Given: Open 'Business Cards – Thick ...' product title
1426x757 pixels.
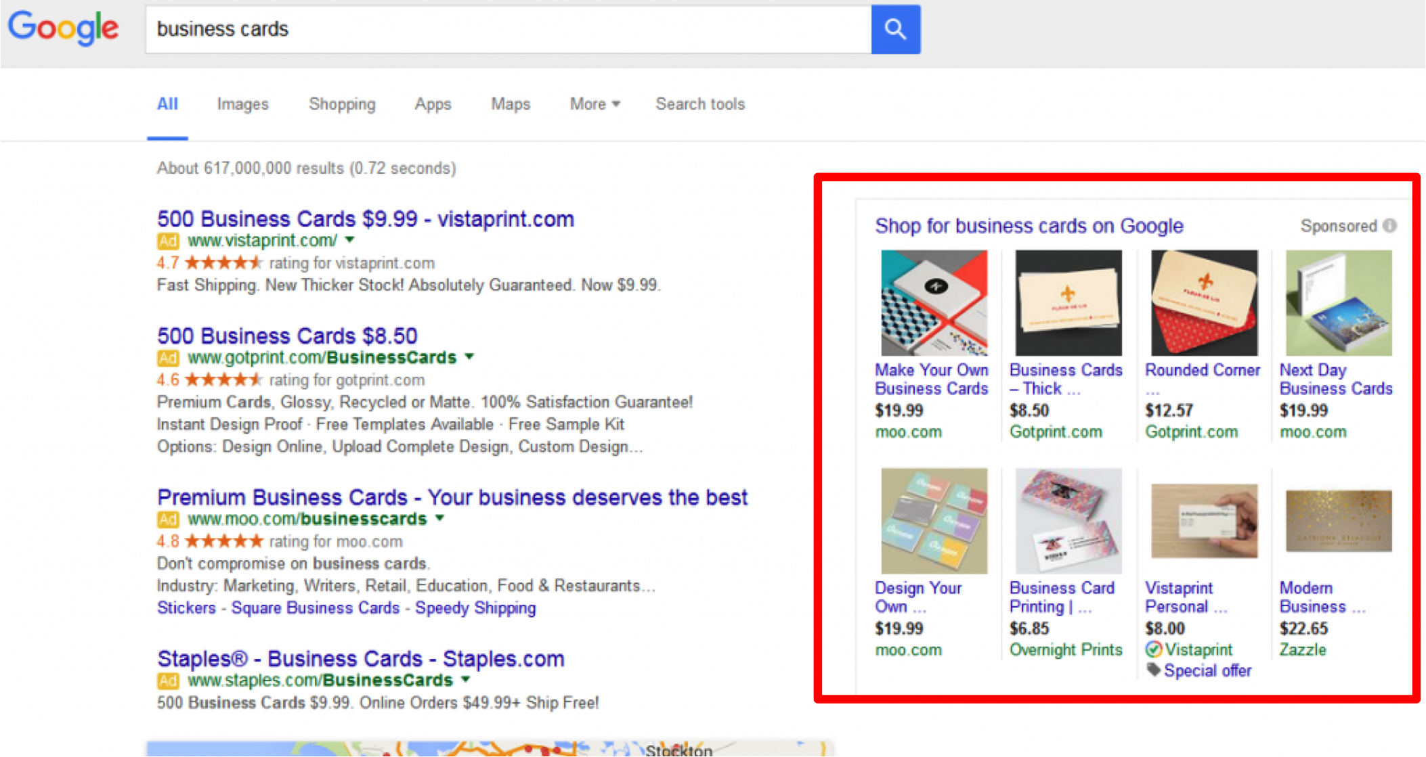Looking at the screenshot, I should pos(1066,380).
